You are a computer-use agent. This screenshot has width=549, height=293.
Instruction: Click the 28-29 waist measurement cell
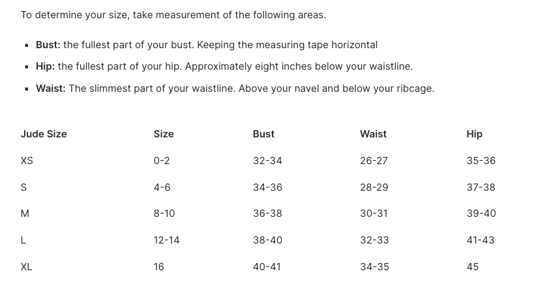coord(374,187)
